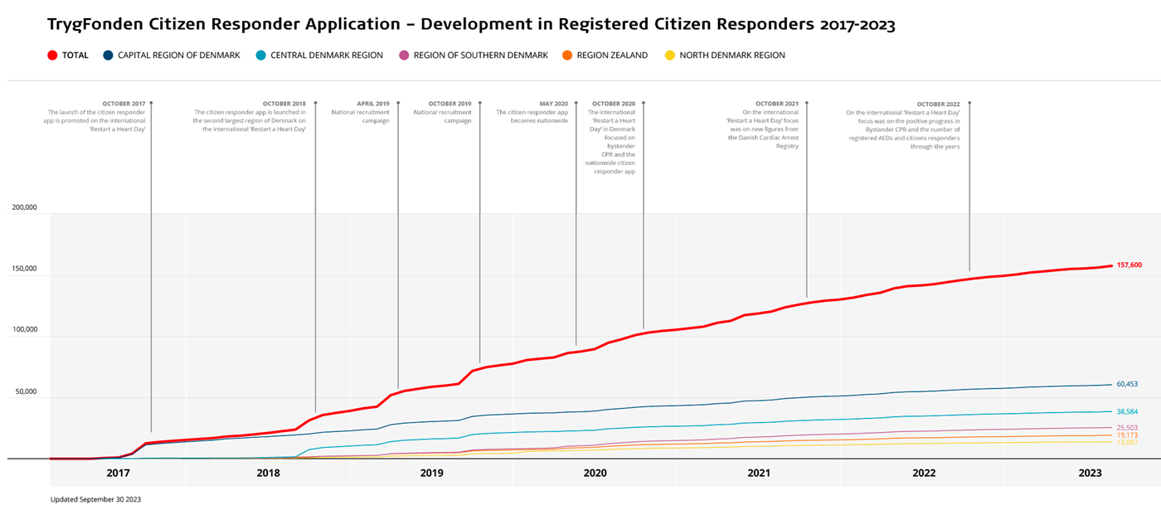Click the 2018 x-axis year label

(268, 474)
